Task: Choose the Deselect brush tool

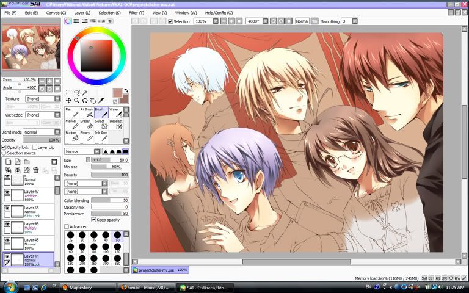Action: [116, 124]
